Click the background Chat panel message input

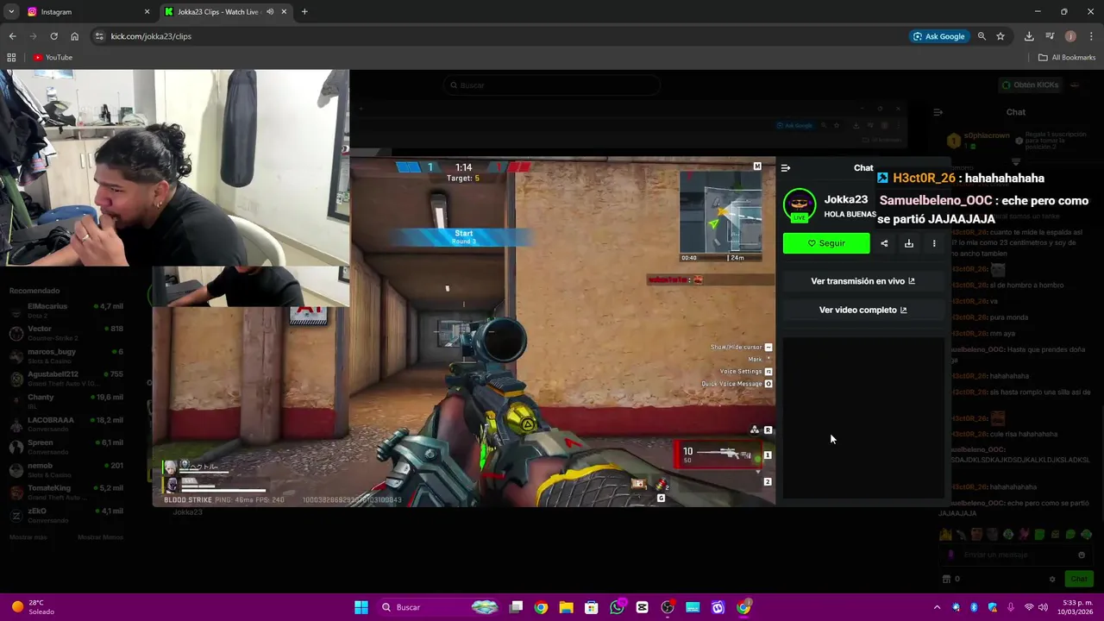coord(1016,555)
